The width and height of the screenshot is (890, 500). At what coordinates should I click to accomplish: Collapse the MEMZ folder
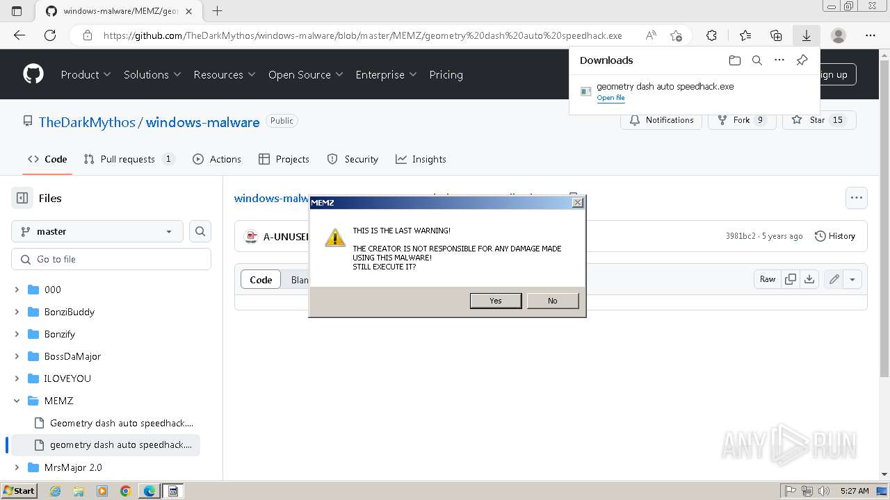(x=17, y=401)
